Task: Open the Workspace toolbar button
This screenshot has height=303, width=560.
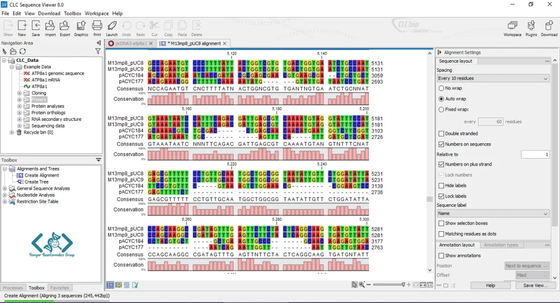Action: (x=512, y=28)
